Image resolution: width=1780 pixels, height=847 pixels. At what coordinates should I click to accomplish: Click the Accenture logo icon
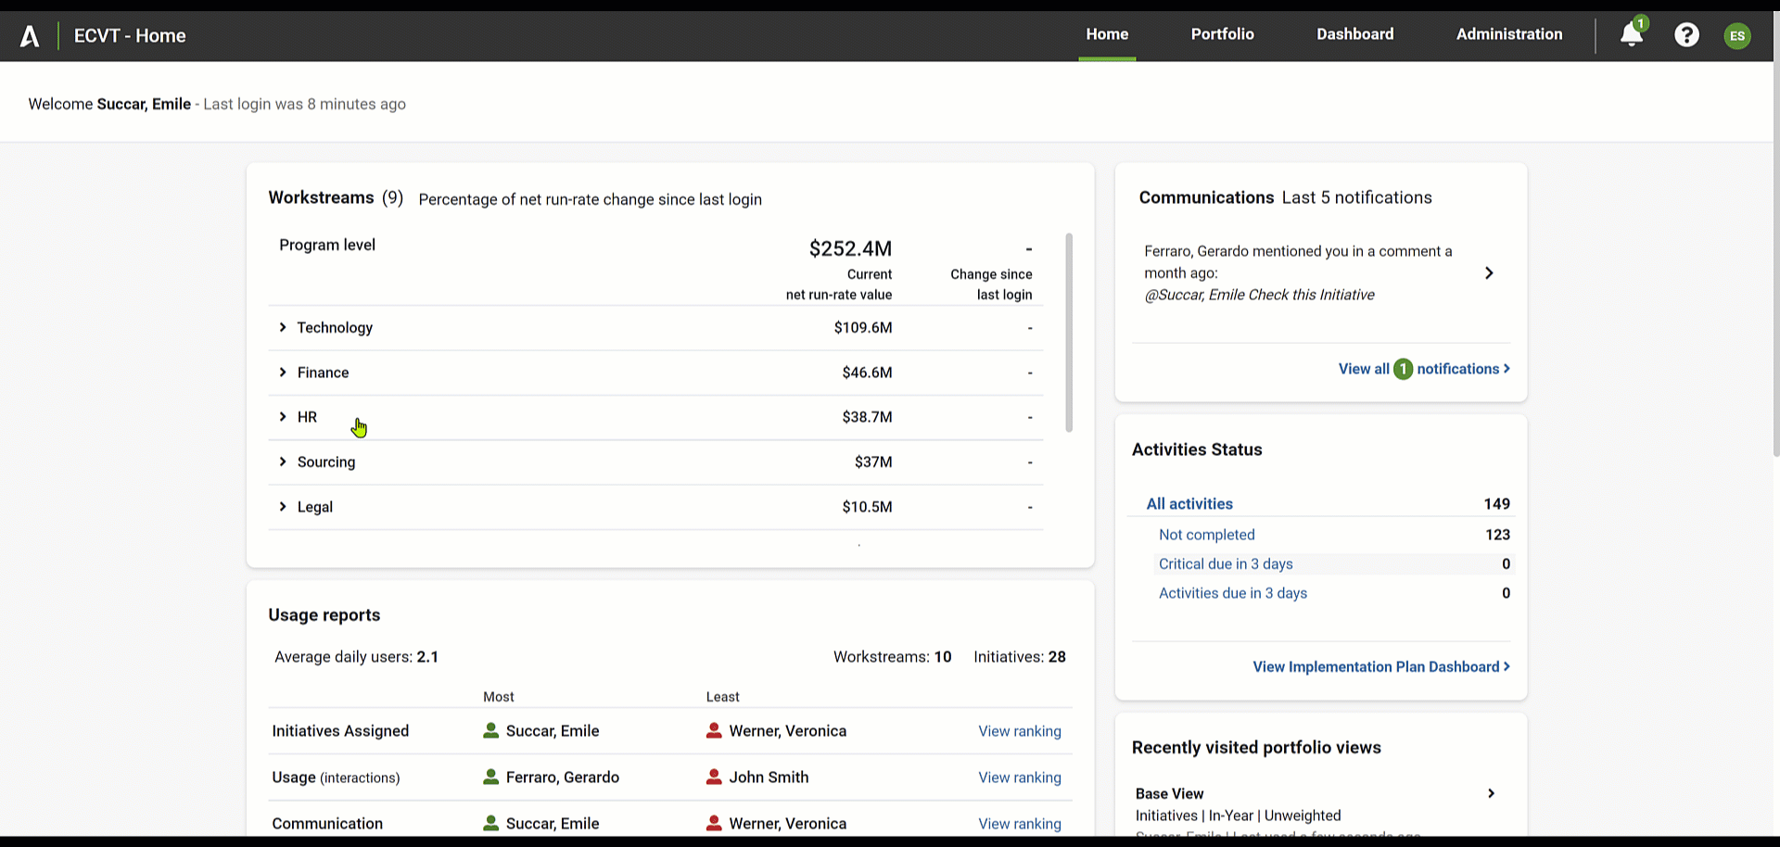pos(30,36)
